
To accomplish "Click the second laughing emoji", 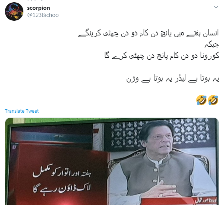I will tap(213, 100).
